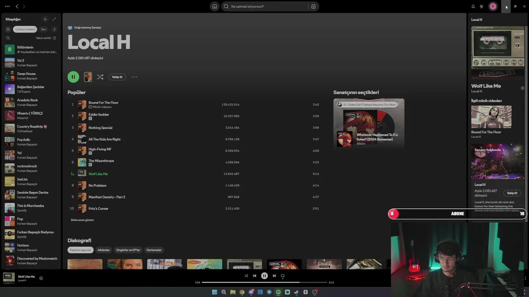Click the small album cover next to play button

point(88,77)
